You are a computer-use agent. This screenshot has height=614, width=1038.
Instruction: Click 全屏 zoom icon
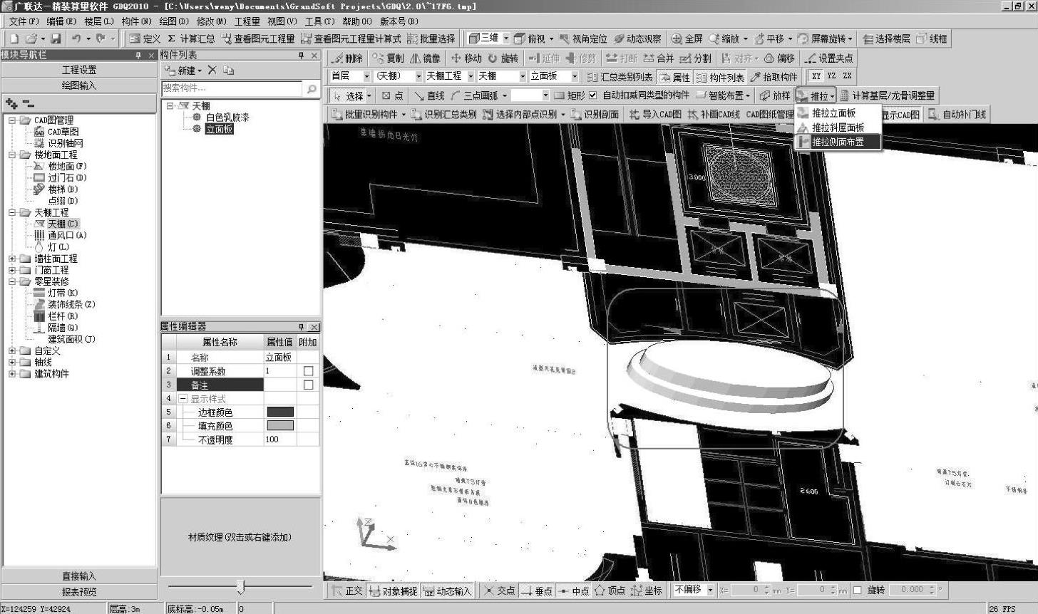pos(687,38)
